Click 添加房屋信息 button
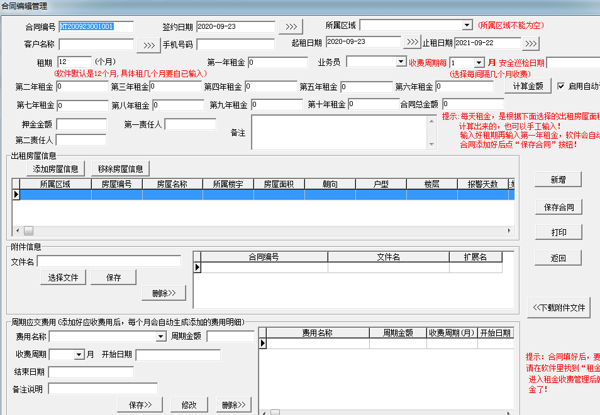This screenshot has height=415, width=600. [x=55, y=169]
